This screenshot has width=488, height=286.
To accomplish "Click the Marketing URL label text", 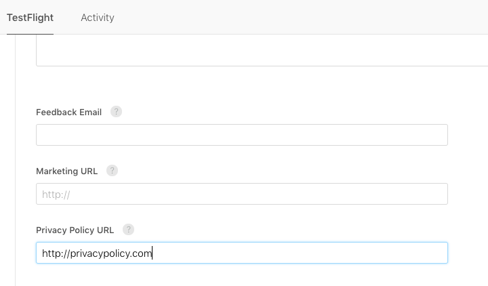I will coord(66,171).
